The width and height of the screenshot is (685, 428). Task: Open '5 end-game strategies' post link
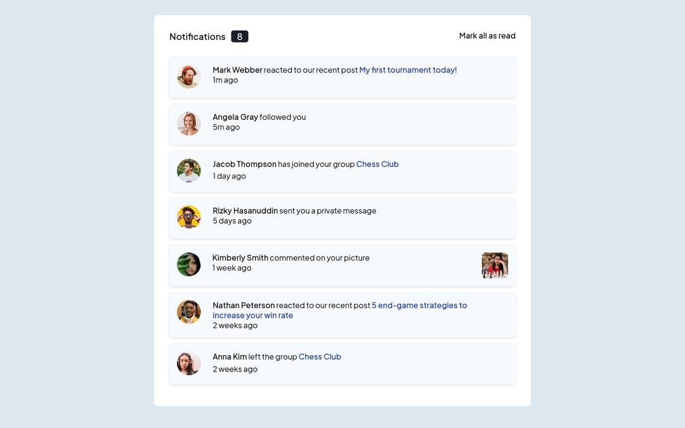[x=419, y=306]
